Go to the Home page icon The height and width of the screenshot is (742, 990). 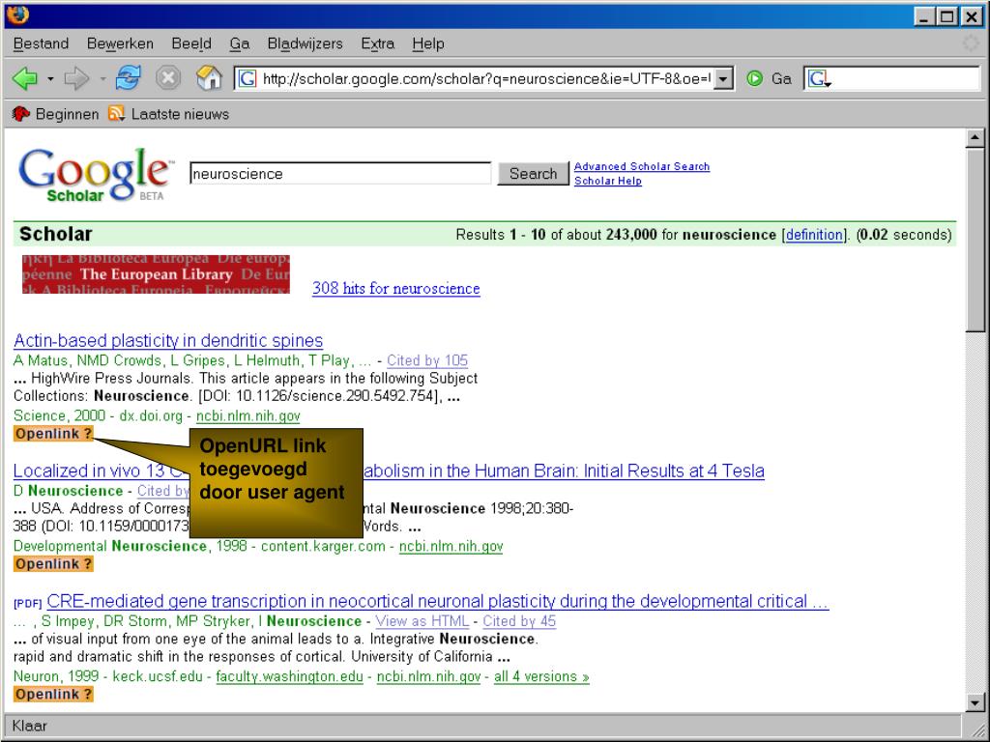209,78
